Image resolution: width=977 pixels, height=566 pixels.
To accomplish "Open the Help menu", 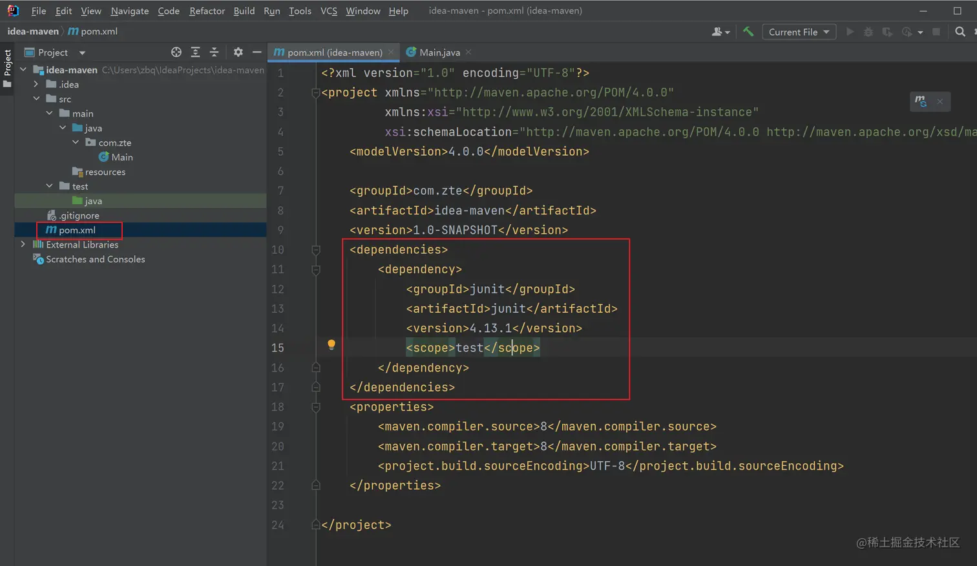I will click(x=399, y=11).
